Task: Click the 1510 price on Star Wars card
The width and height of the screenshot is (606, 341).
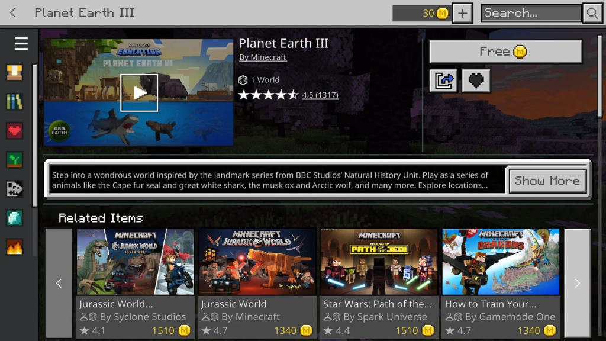Action: 407,330
